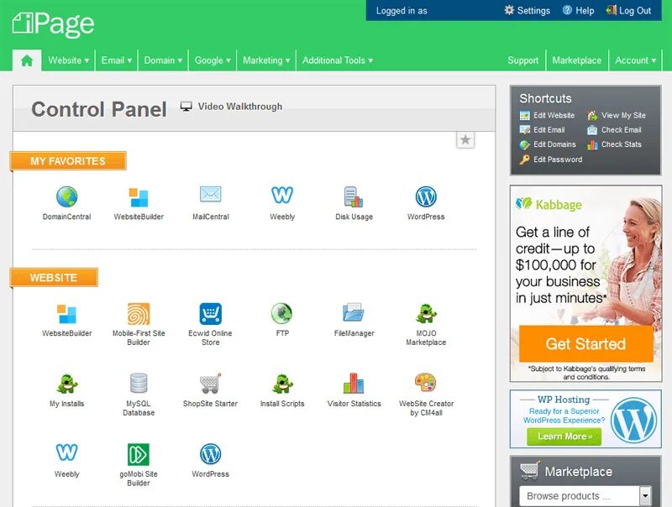Open Disk Usage icon
The image size is (672, 507).
354,197
